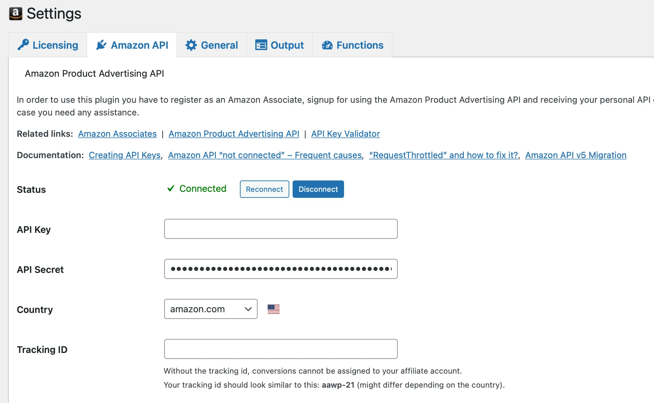
Task: Open the Amazon API v5 Migration link
Action: click(576, 155)
